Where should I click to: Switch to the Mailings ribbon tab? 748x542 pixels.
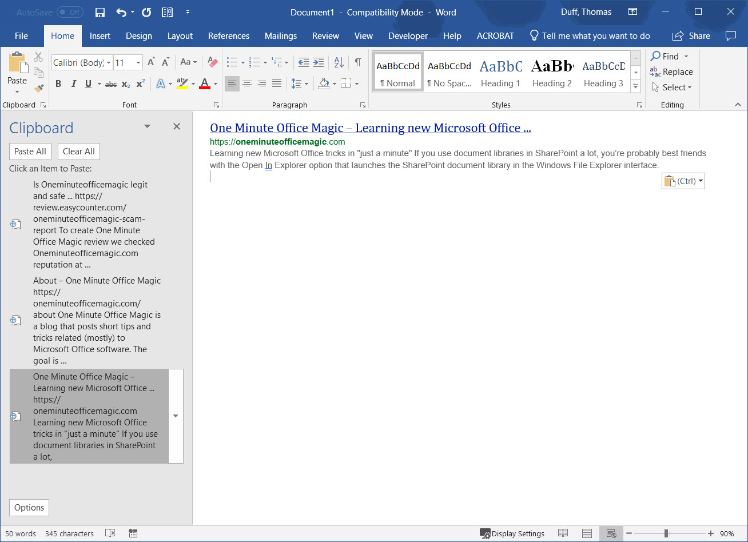281,35
